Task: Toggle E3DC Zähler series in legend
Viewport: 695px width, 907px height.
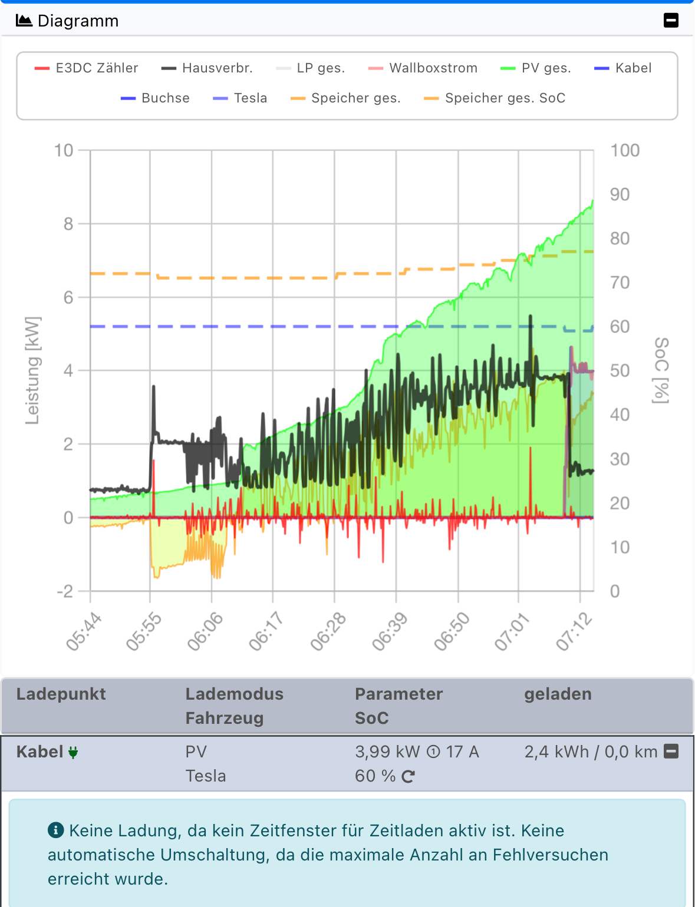Action: click(x=86, y=68)
